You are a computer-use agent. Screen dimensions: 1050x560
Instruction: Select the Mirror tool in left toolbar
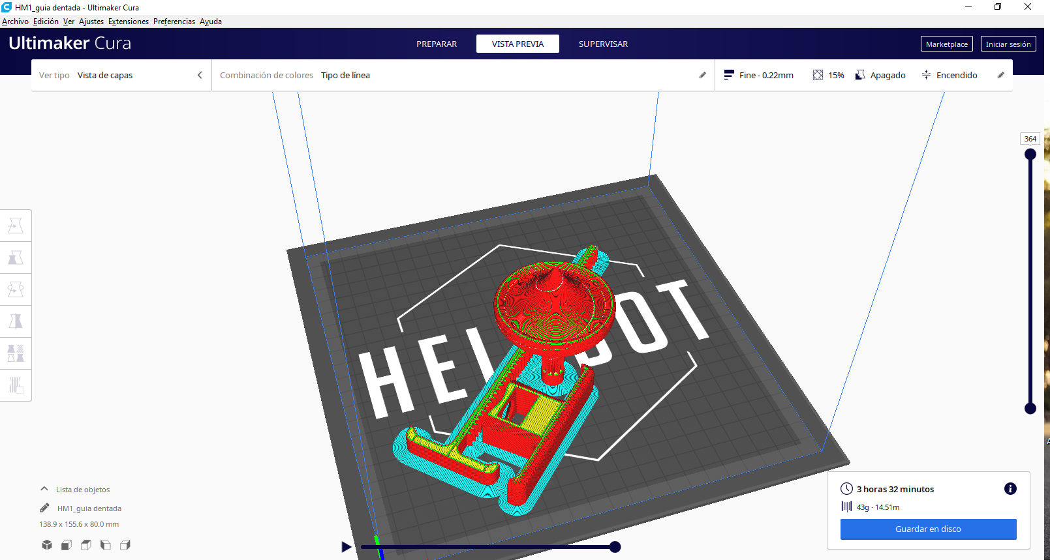click(16, 321)
